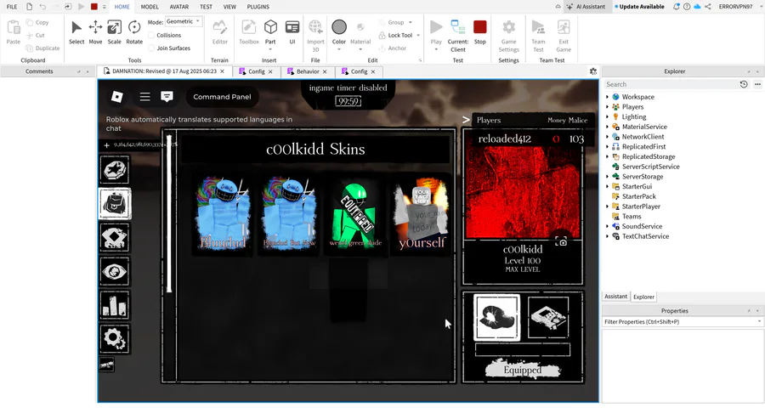This screenshot has width=765, height=419.
Task: Choose the Select tool
Action: (x=76, y=32)
